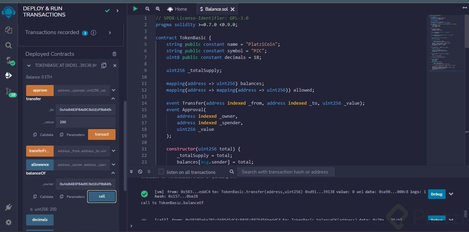This screenshot has height=232, width=469.
Task: Click the green Run script play icon
Action: (x=135, y=9)
